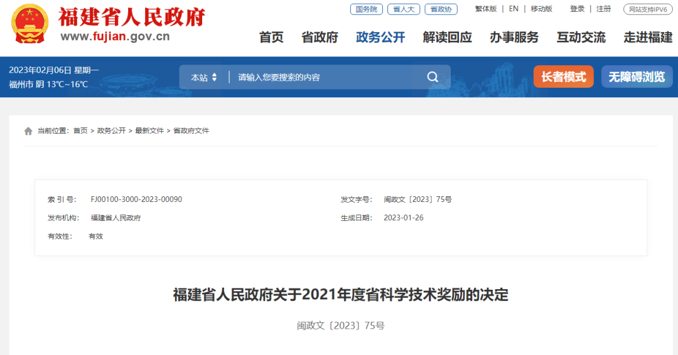This screenshot has height=355, width=678.
Task: Click the search magnifier icon
Action: pyautogui.click(x=433, y=77)
